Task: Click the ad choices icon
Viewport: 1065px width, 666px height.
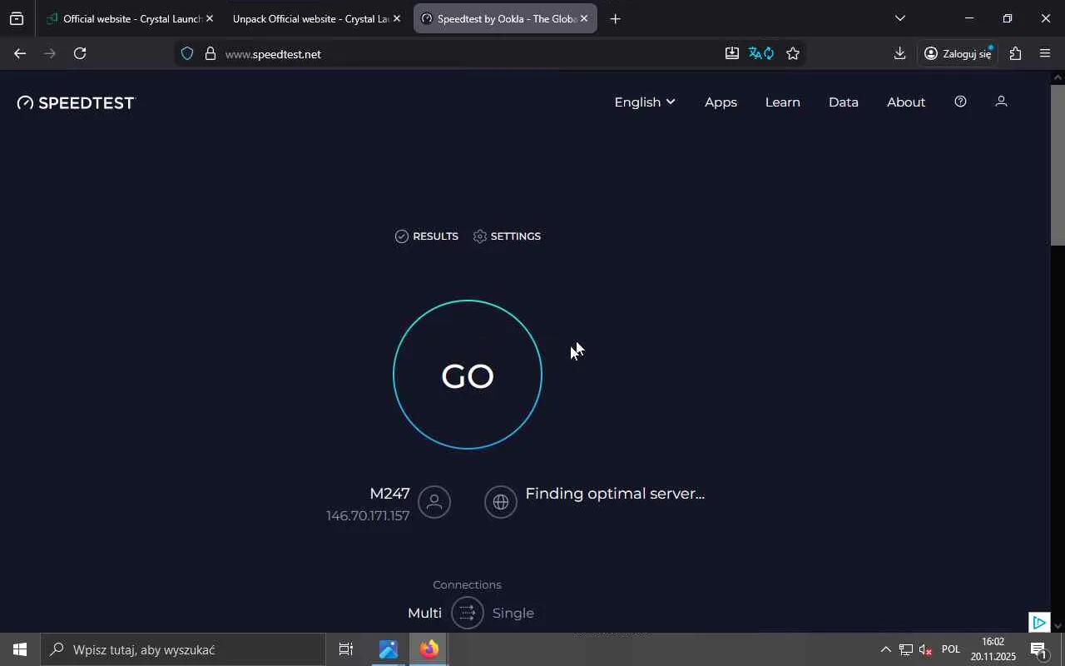Action: click(x=1038, y=622)
